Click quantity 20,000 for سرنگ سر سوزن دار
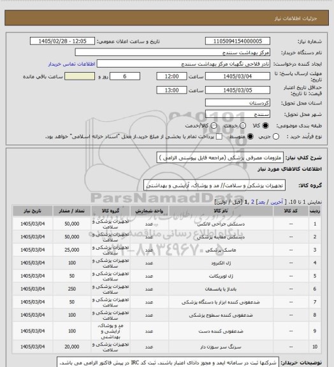 [71, 347]
